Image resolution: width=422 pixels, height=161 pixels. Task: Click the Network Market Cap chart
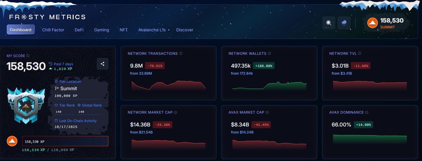coord(168,145)
